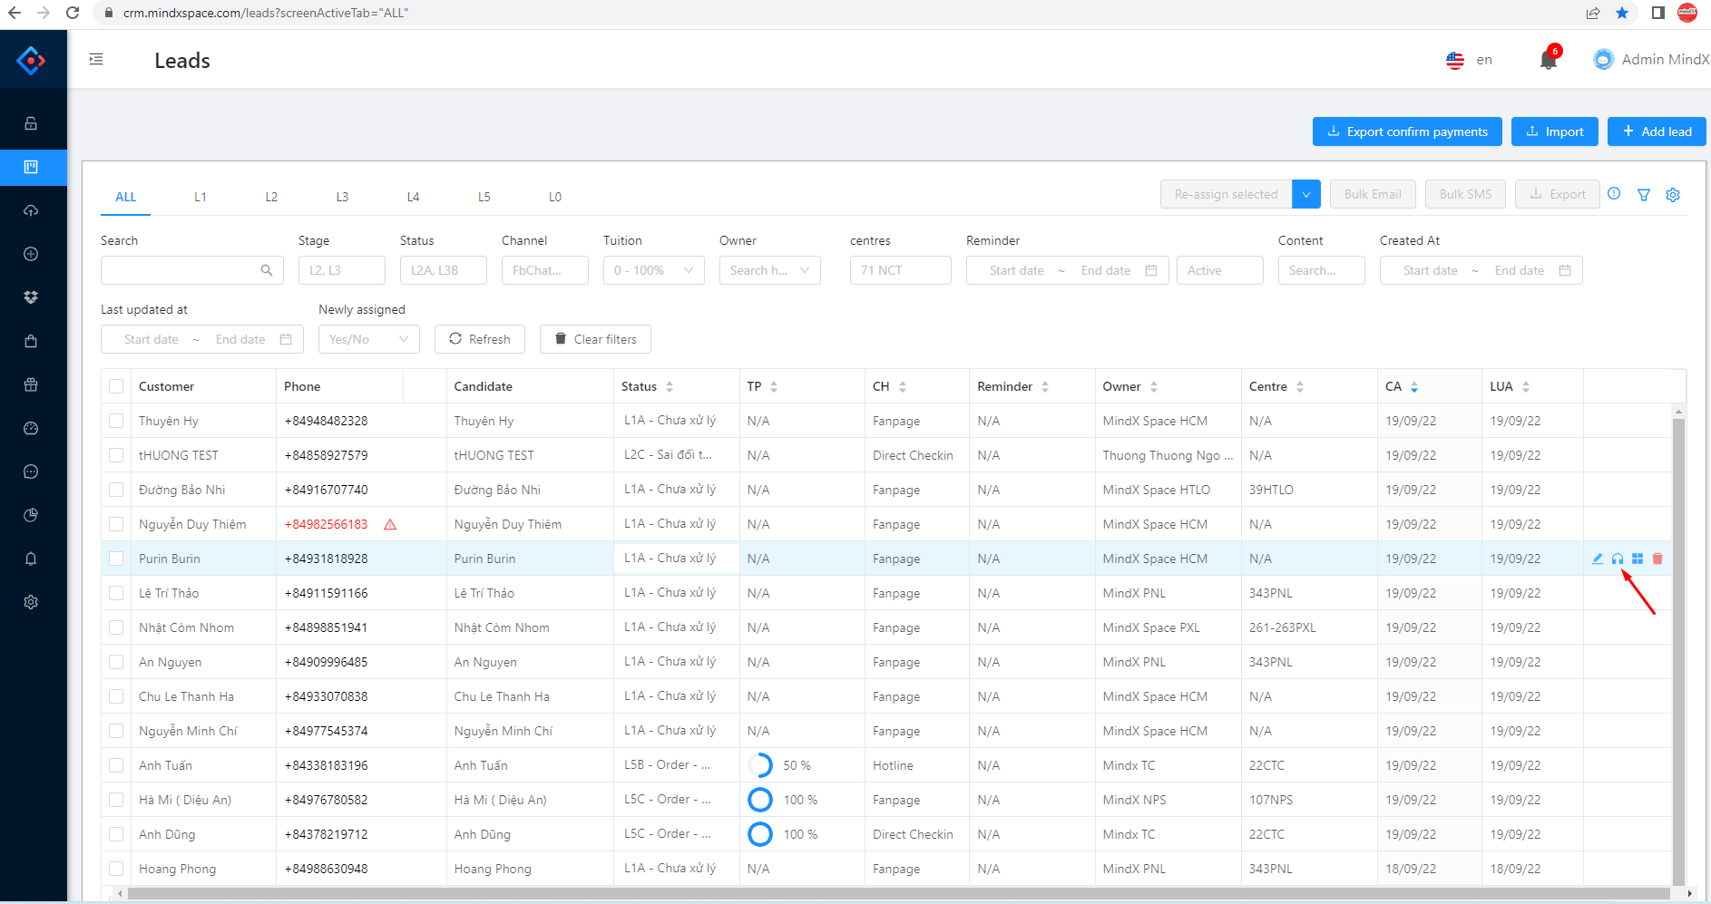
Task: Click the grid icon in Purin Burin row
Action: tap(1638, 559)
